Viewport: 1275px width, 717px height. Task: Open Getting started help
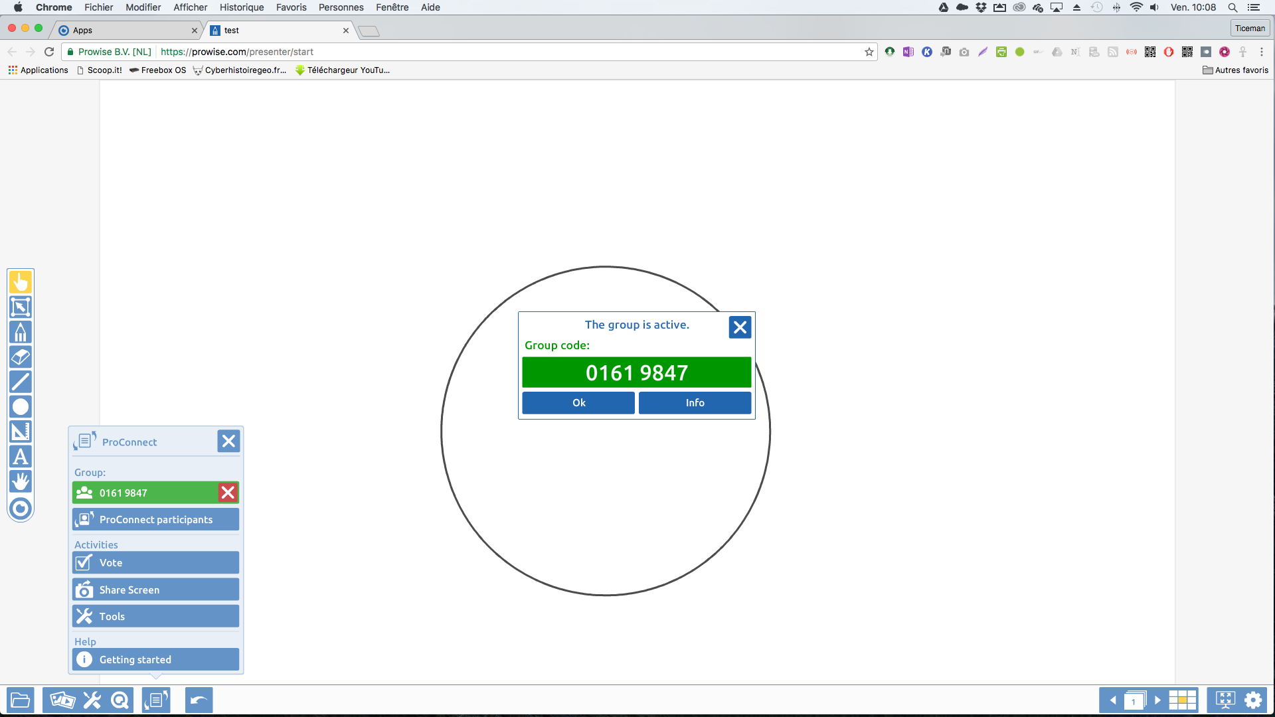coord(155,659)
